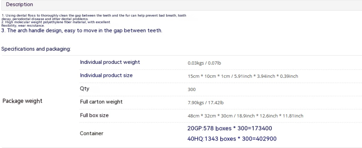The width and height of the screenshot is (362, 148).
Task: Select the Individual product size label
Action: click(x=106, y=76)
